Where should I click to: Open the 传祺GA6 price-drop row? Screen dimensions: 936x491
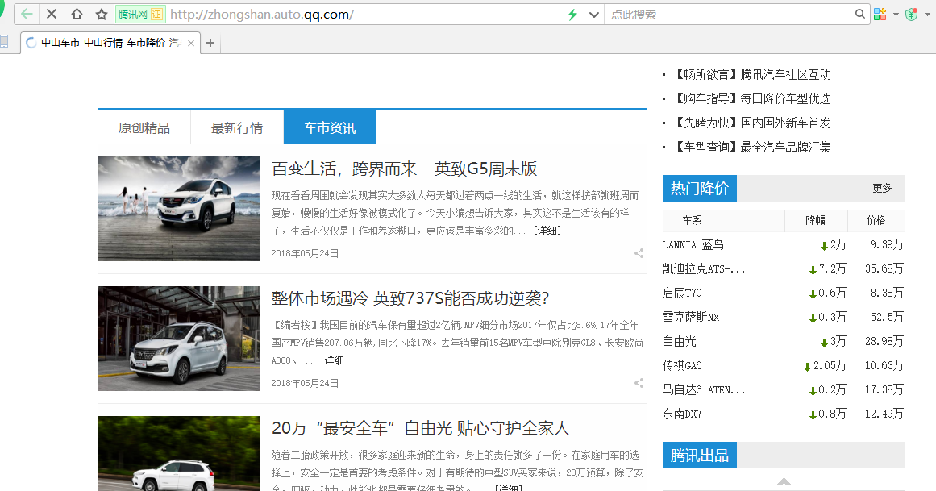pos(783,365)
